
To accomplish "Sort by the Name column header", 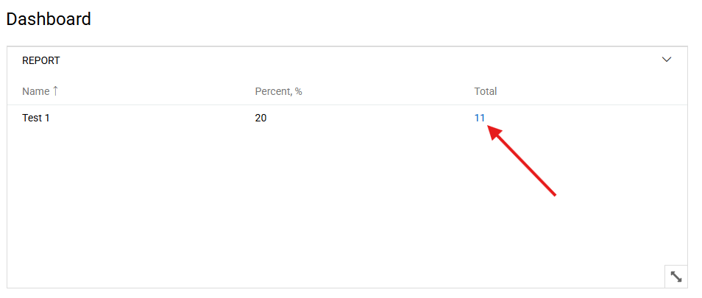I will click(35, 92).
